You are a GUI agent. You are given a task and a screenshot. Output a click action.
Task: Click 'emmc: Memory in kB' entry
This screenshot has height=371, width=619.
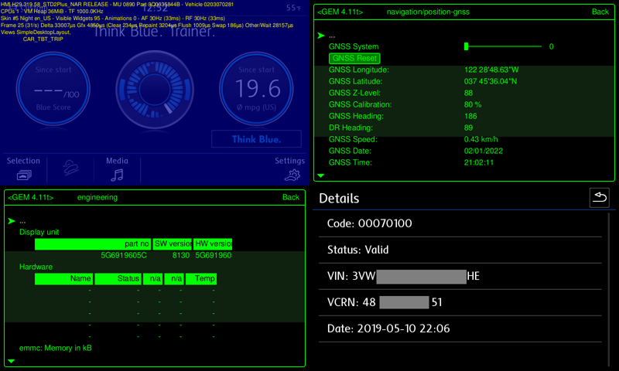[x=56, y=348]
